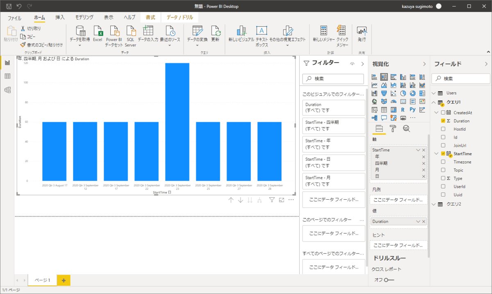492x294 pixels.
Task: Open the model relationship view in left sidebar
Action: pyautogui.click(x=7, y=90)
